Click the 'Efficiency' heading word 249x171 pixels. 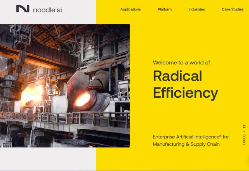185,93
